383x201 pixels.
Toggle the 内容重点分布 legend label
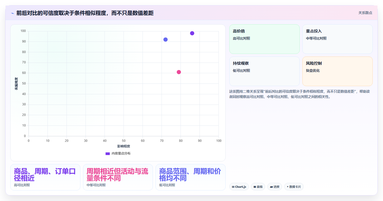tap(121, 153)
